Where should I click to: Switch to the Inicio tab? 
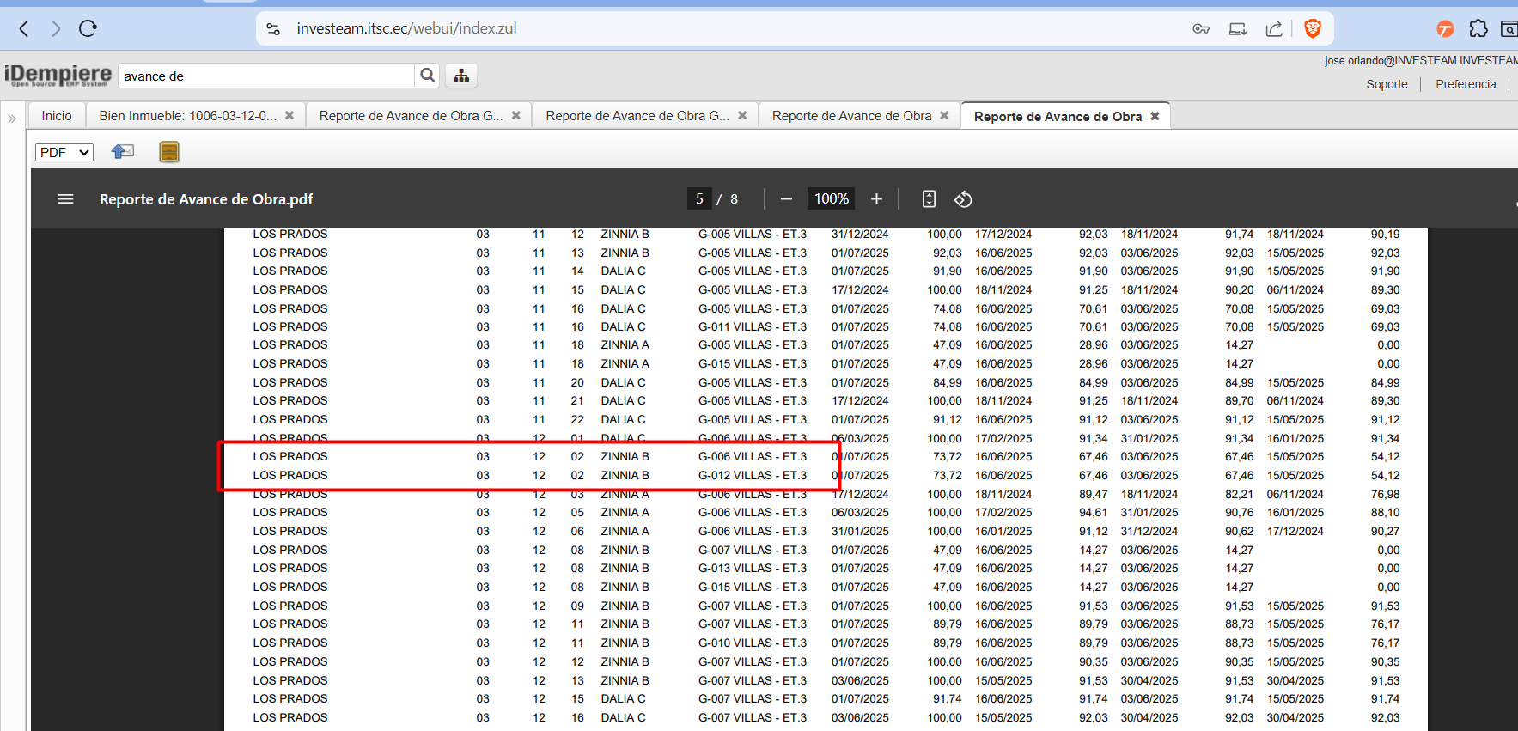[x=57, y=116]
